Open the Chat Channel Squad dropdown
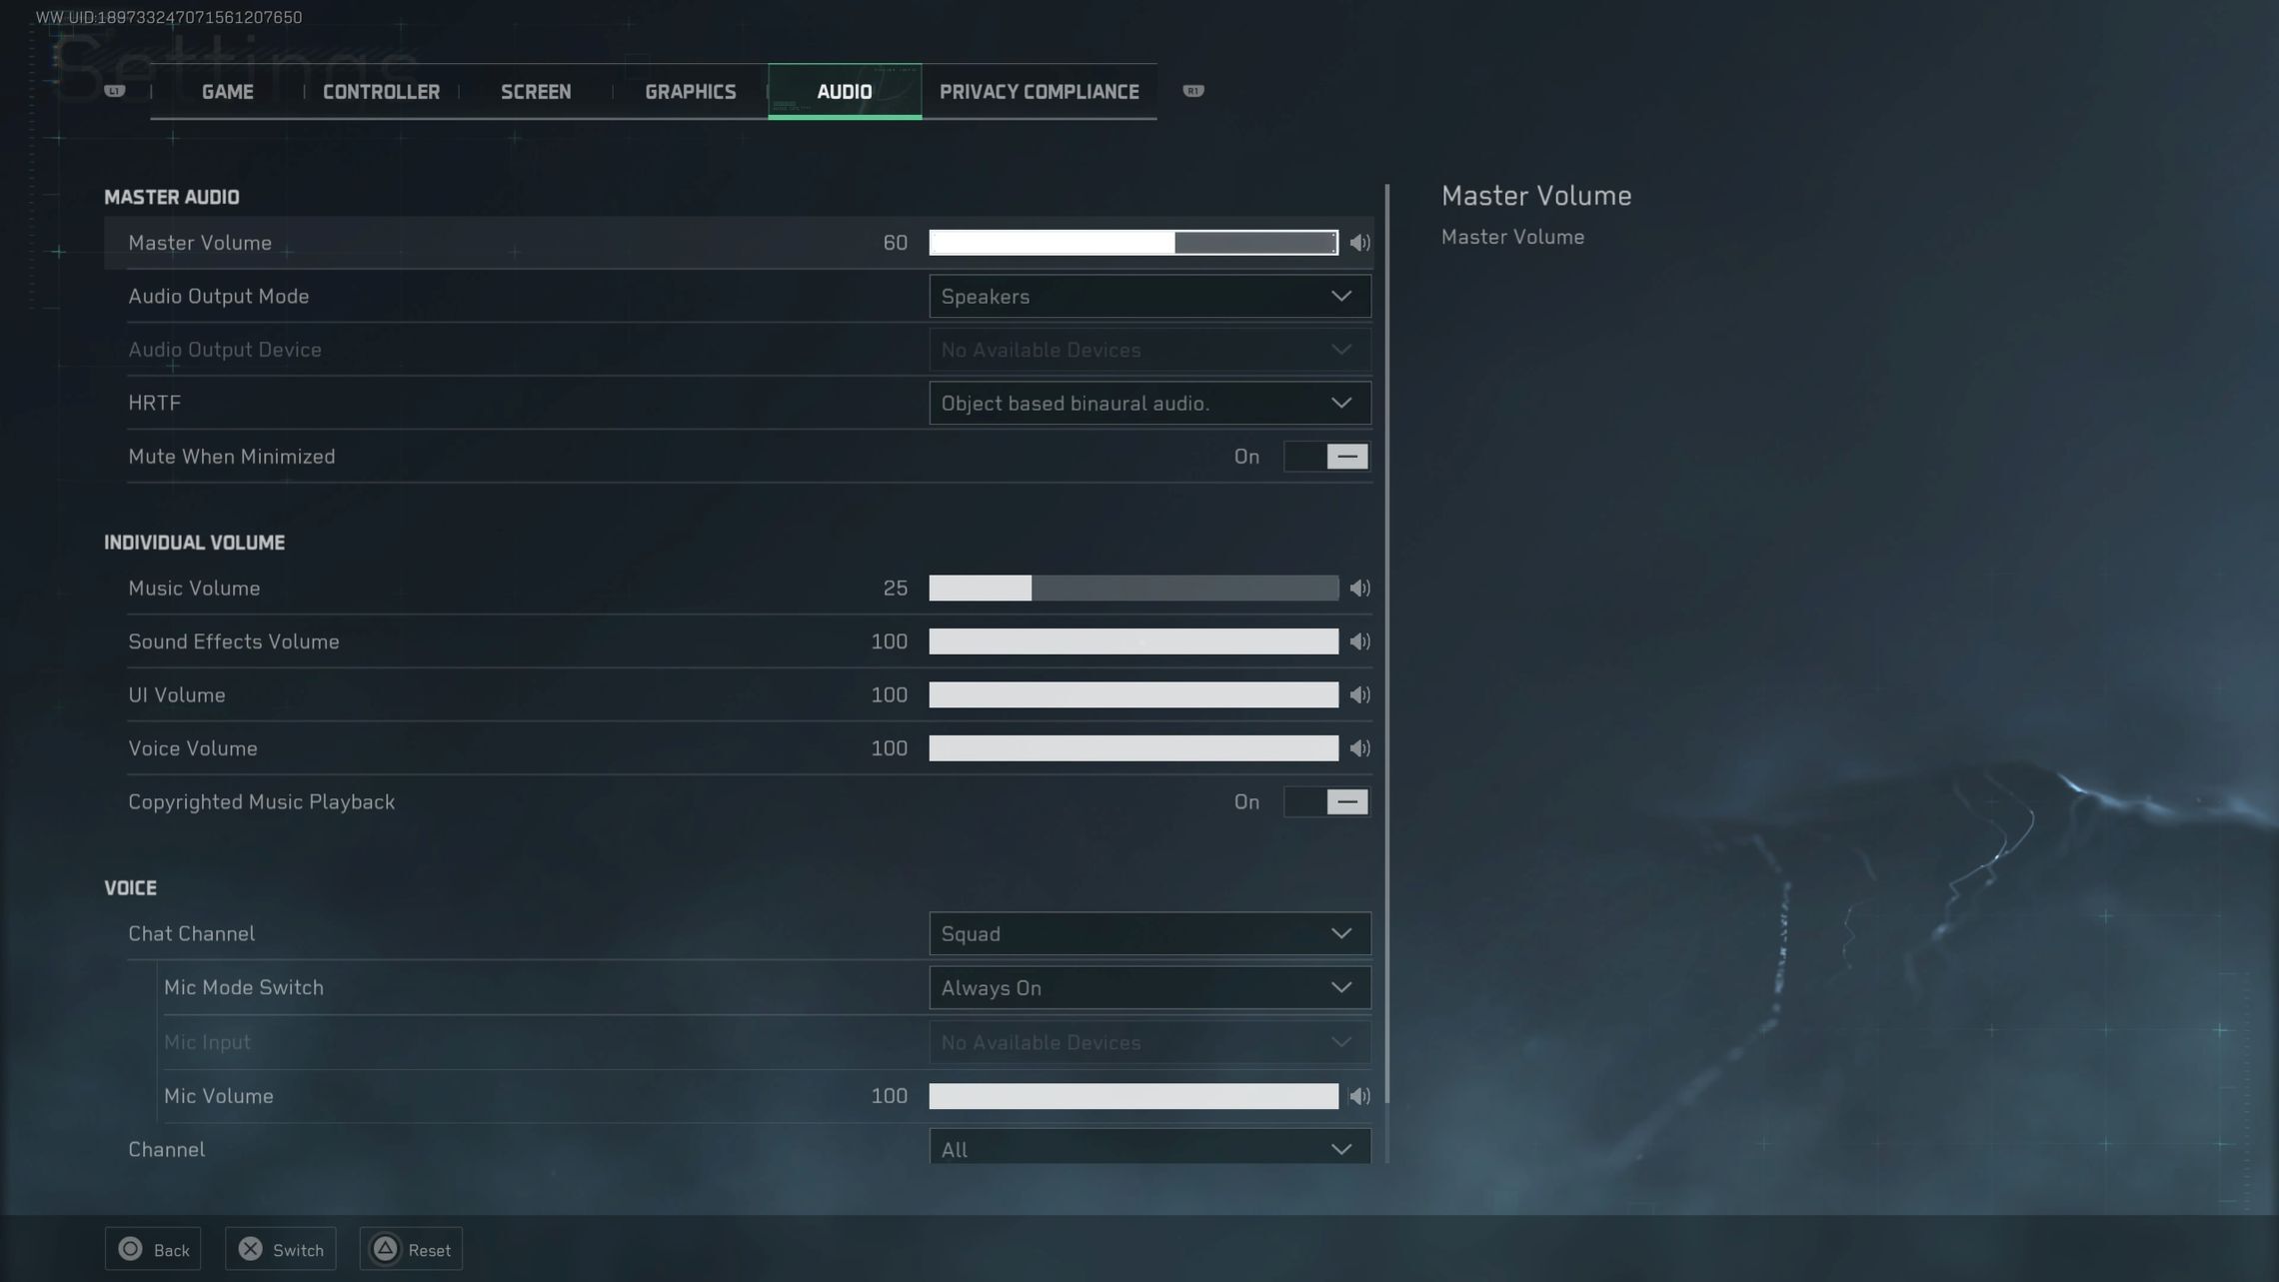Image resolution: width=2279 pixels, height=1282 pixels. click(x=1149, y=934)
